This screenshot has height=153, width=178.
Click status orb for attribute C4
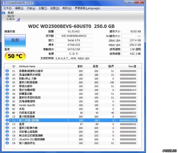[x=7, y=128]
